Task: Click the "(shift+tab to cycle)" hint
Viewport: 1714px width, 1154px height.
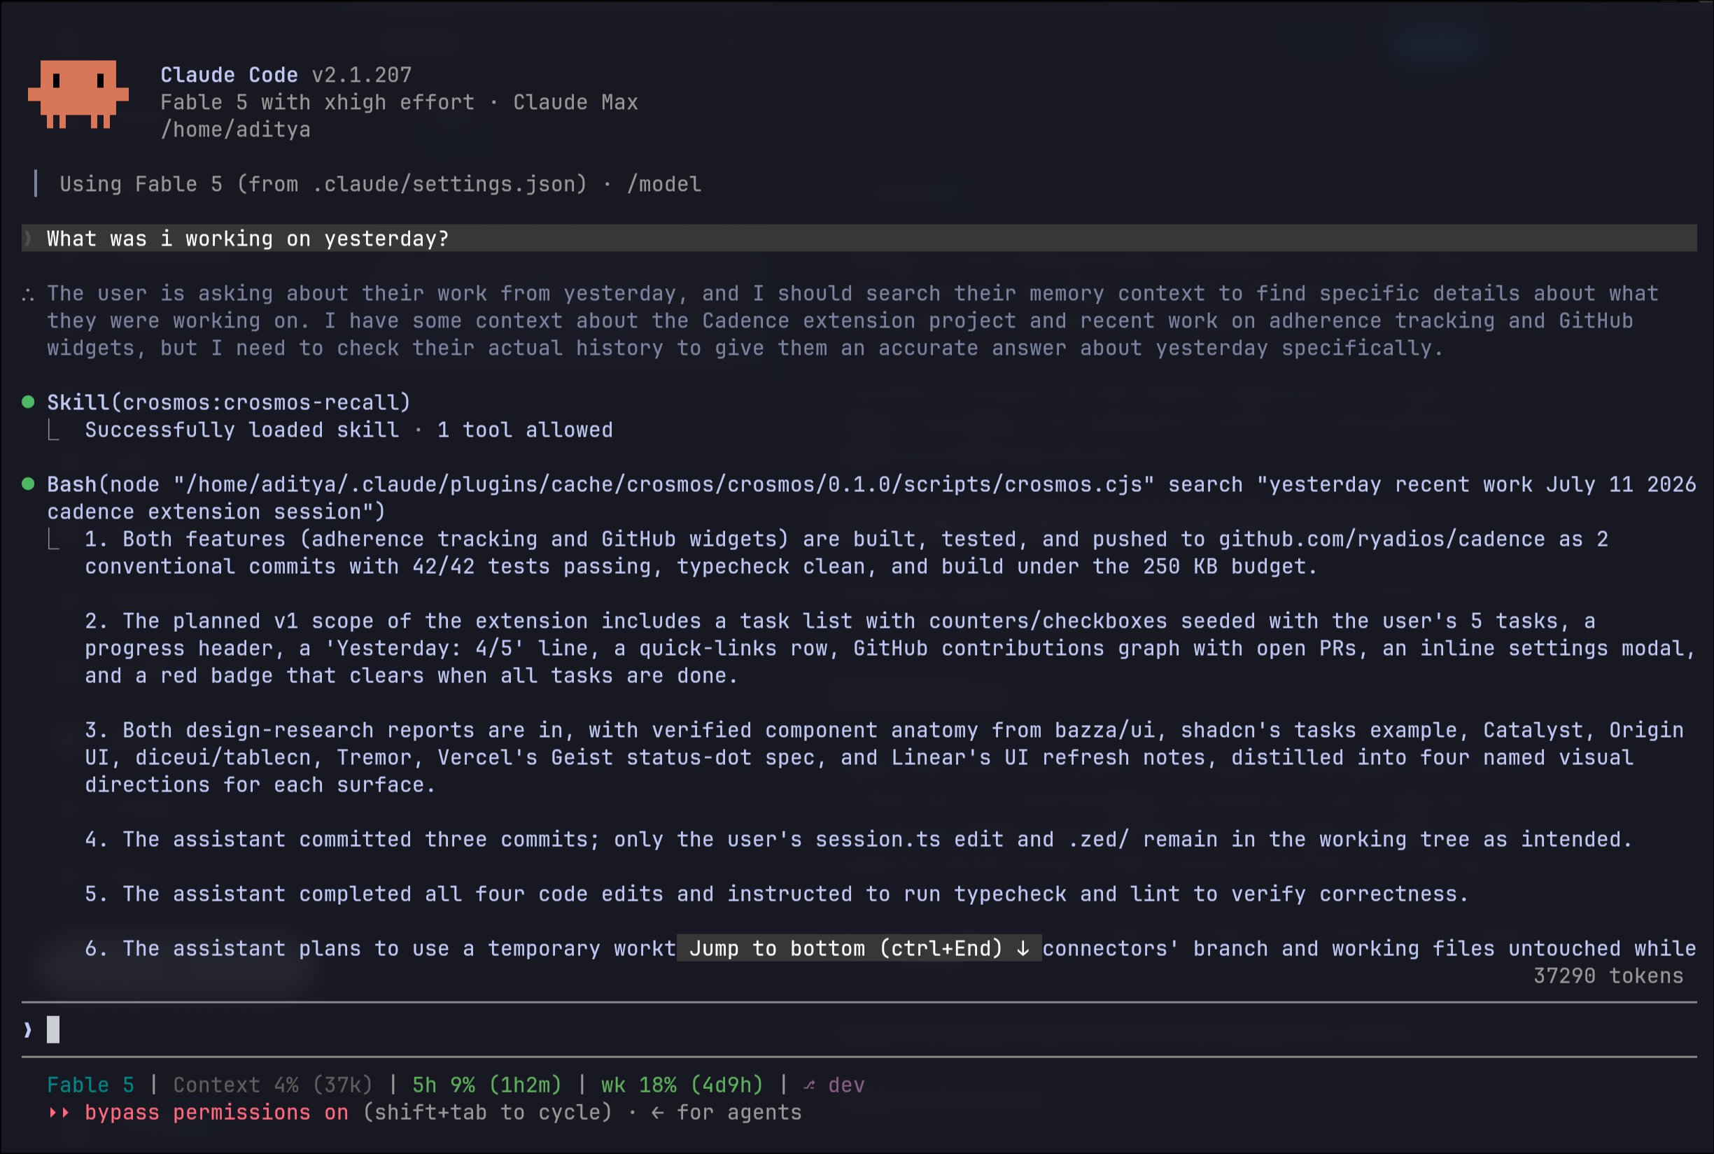Action: pos(487,1112)
